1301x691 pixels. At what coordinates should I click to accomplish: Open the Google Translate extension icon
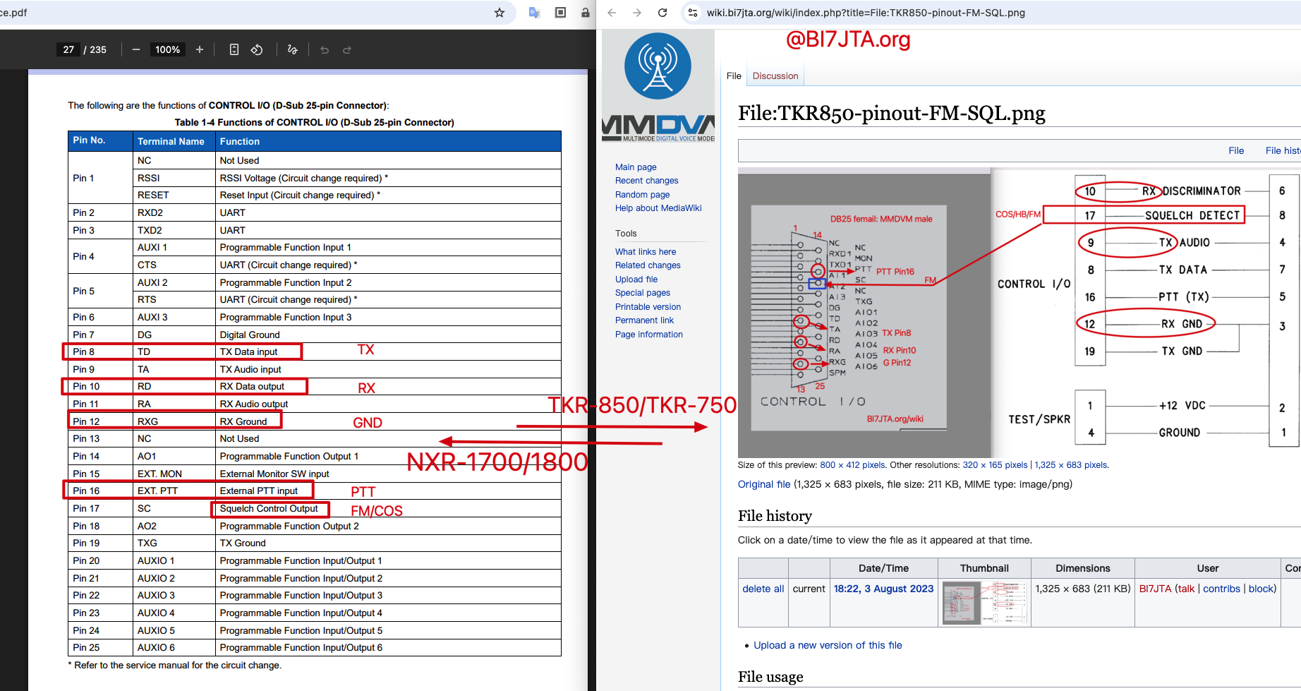534,13
